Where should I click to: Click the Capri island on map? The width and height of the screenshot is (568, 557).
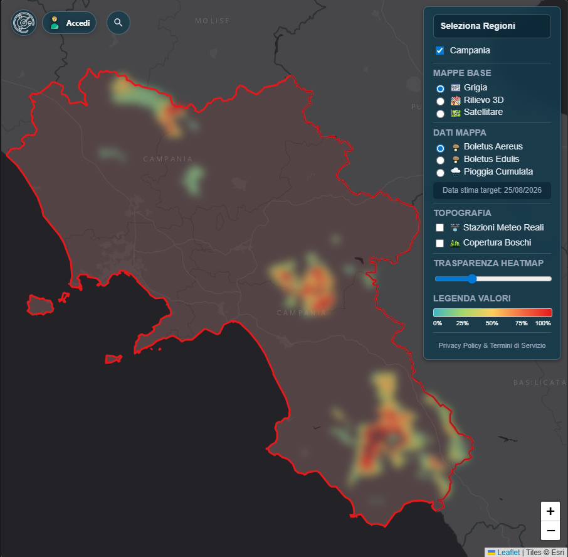tap(113, 359)
